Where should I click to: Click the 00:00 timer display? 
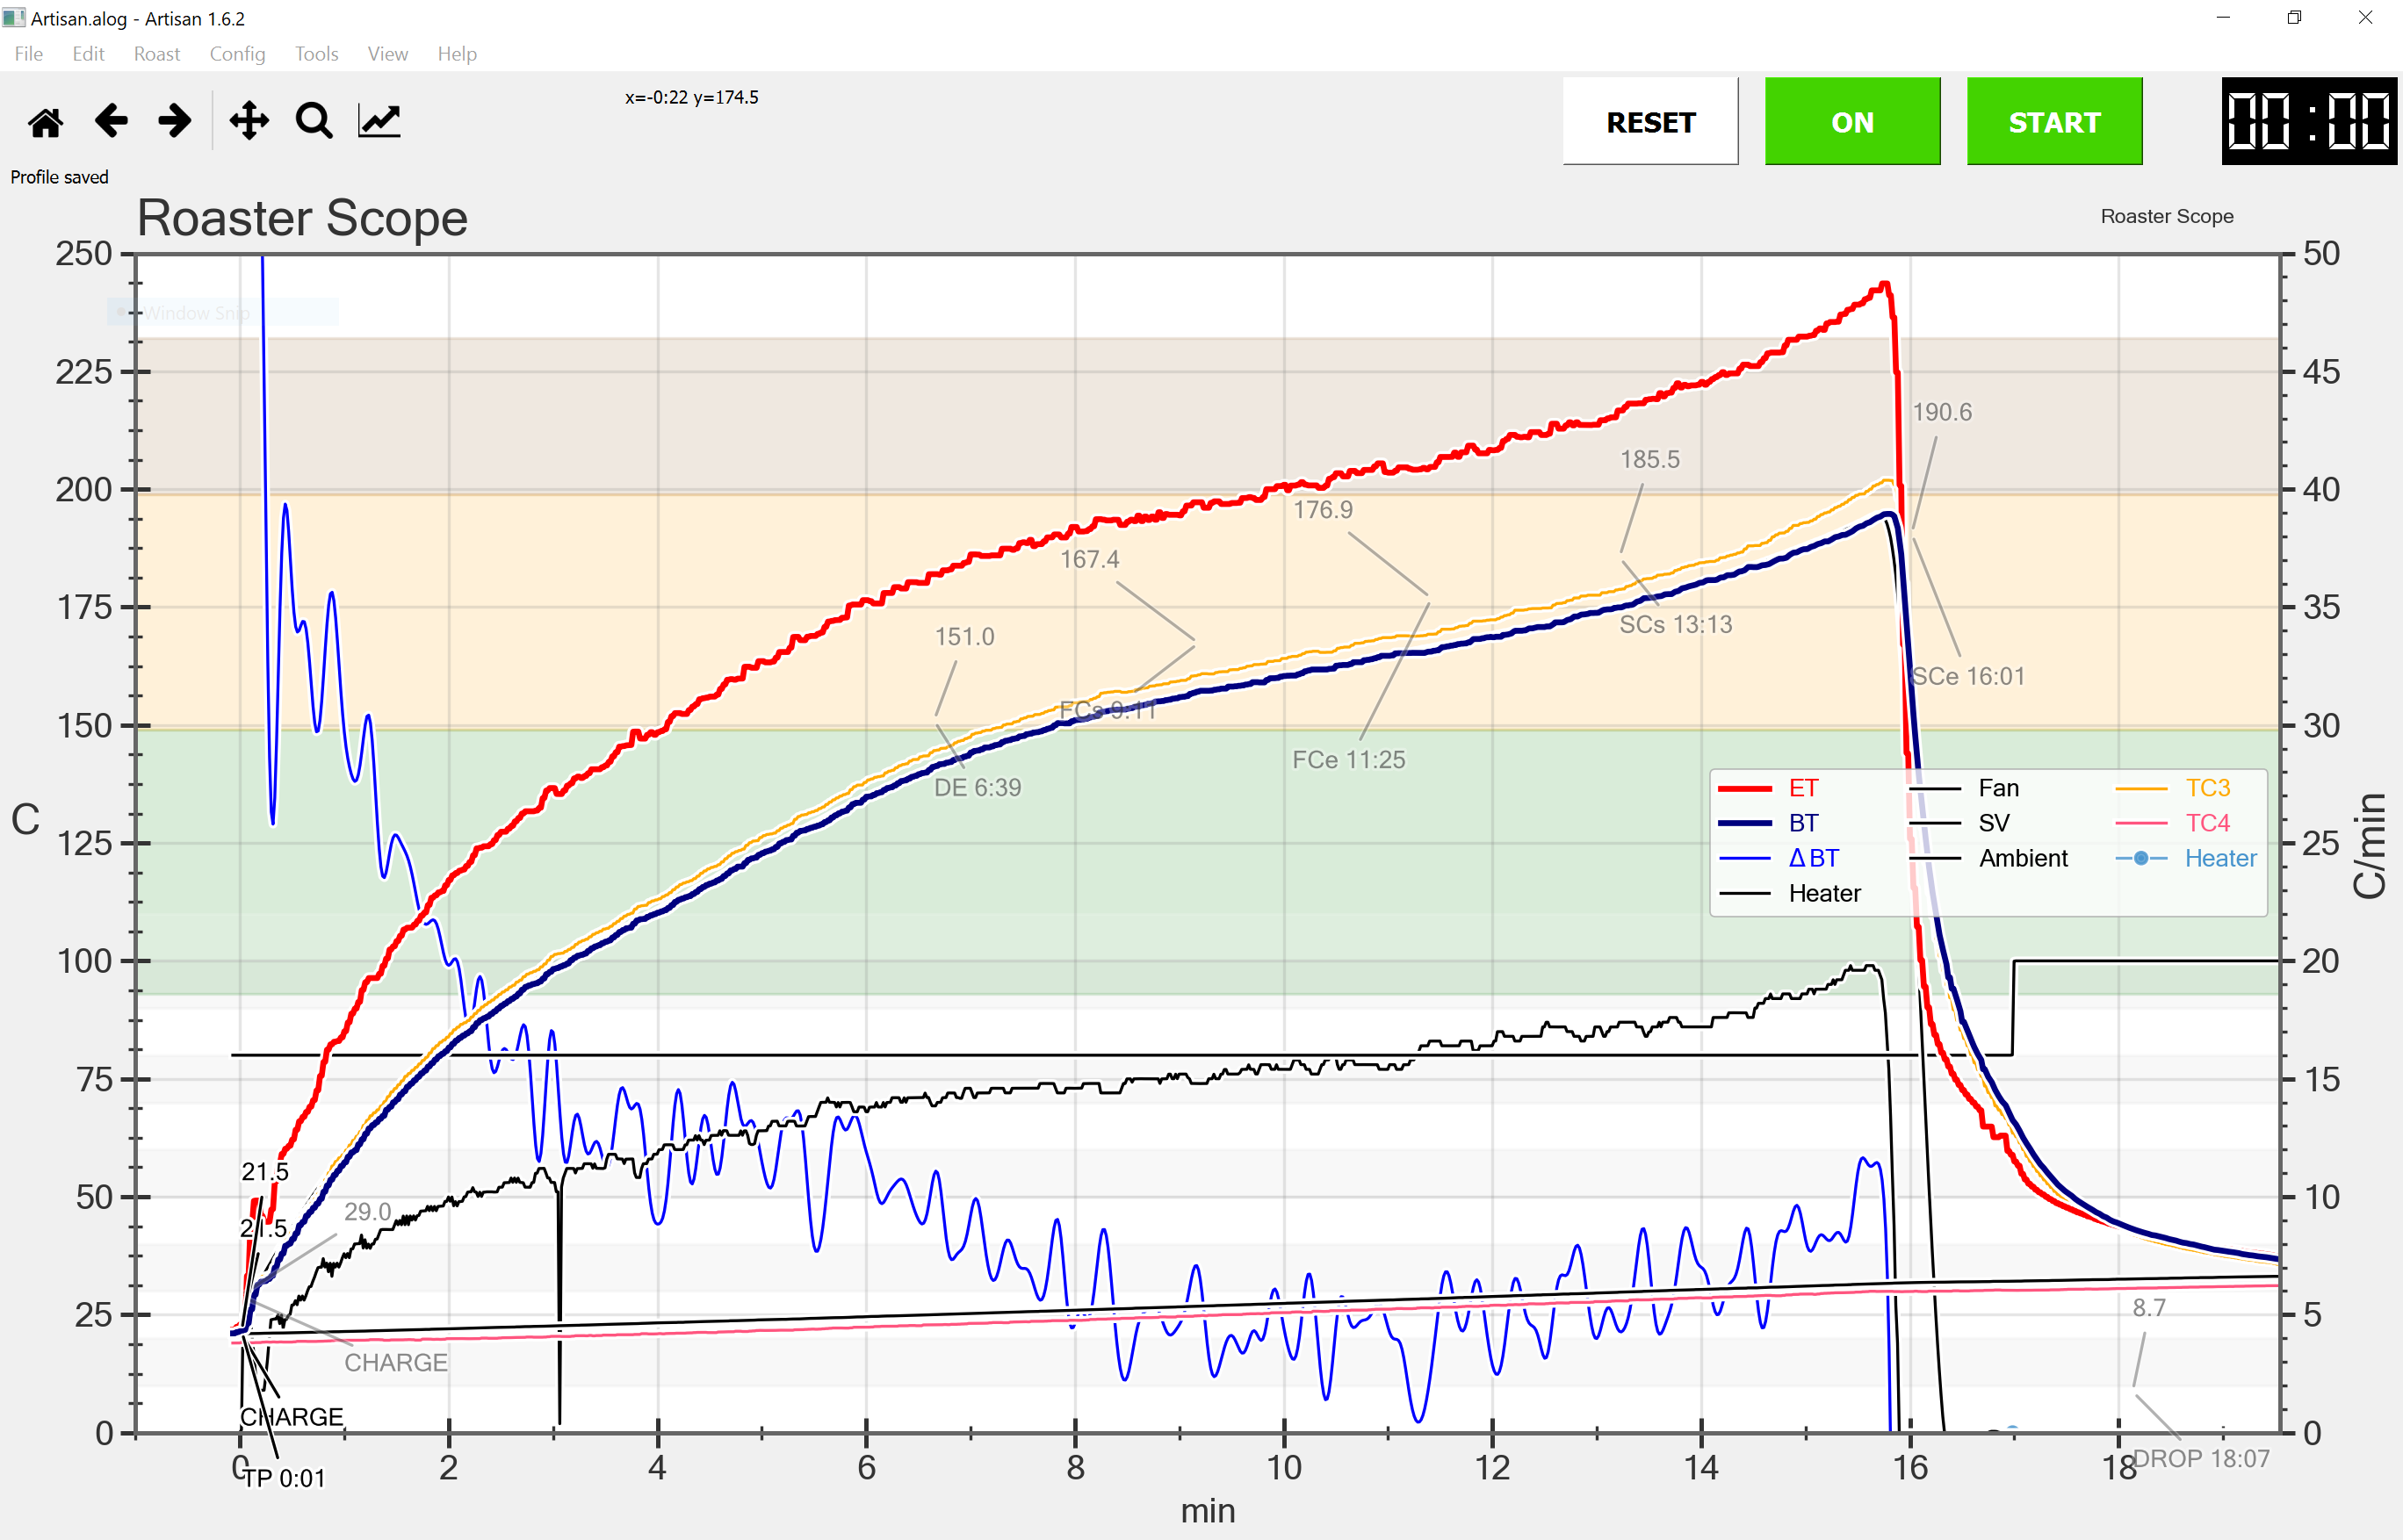pos(2309,121)
